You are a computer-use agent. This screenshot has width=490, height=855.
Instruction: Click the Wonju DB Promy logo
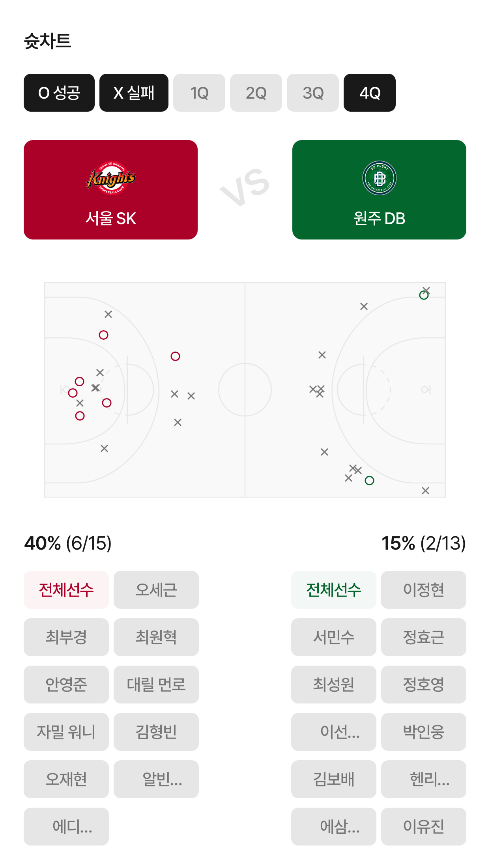tap(379, 178)
